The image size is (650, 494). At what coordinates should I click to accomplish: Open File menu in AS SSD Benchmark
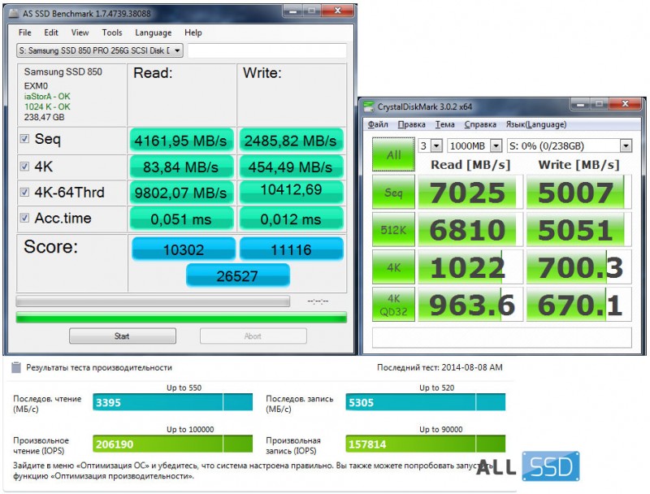[x=25, y=32]
